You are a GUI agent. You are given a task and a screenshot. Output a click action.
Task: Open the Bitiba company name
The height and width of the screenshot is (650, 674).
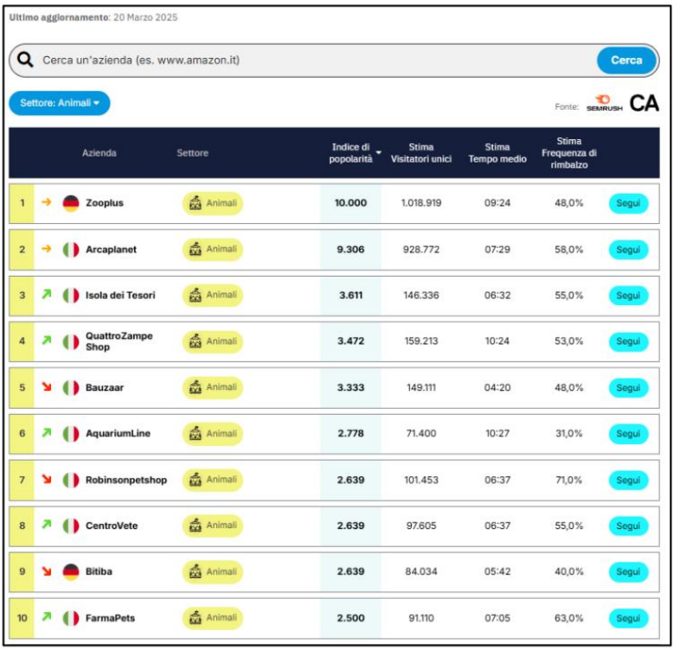[99, 572]
